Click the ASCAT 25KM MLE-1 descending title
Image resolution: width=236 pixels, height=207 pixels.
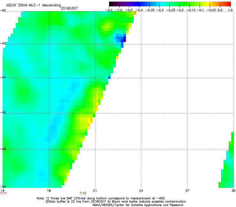coord(33,5)
